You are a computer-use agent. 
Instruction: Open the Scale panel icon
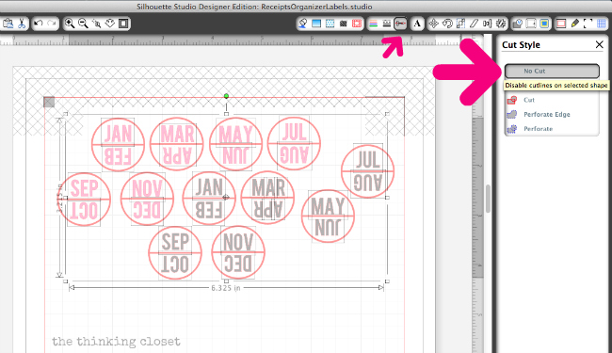[460, 24]
